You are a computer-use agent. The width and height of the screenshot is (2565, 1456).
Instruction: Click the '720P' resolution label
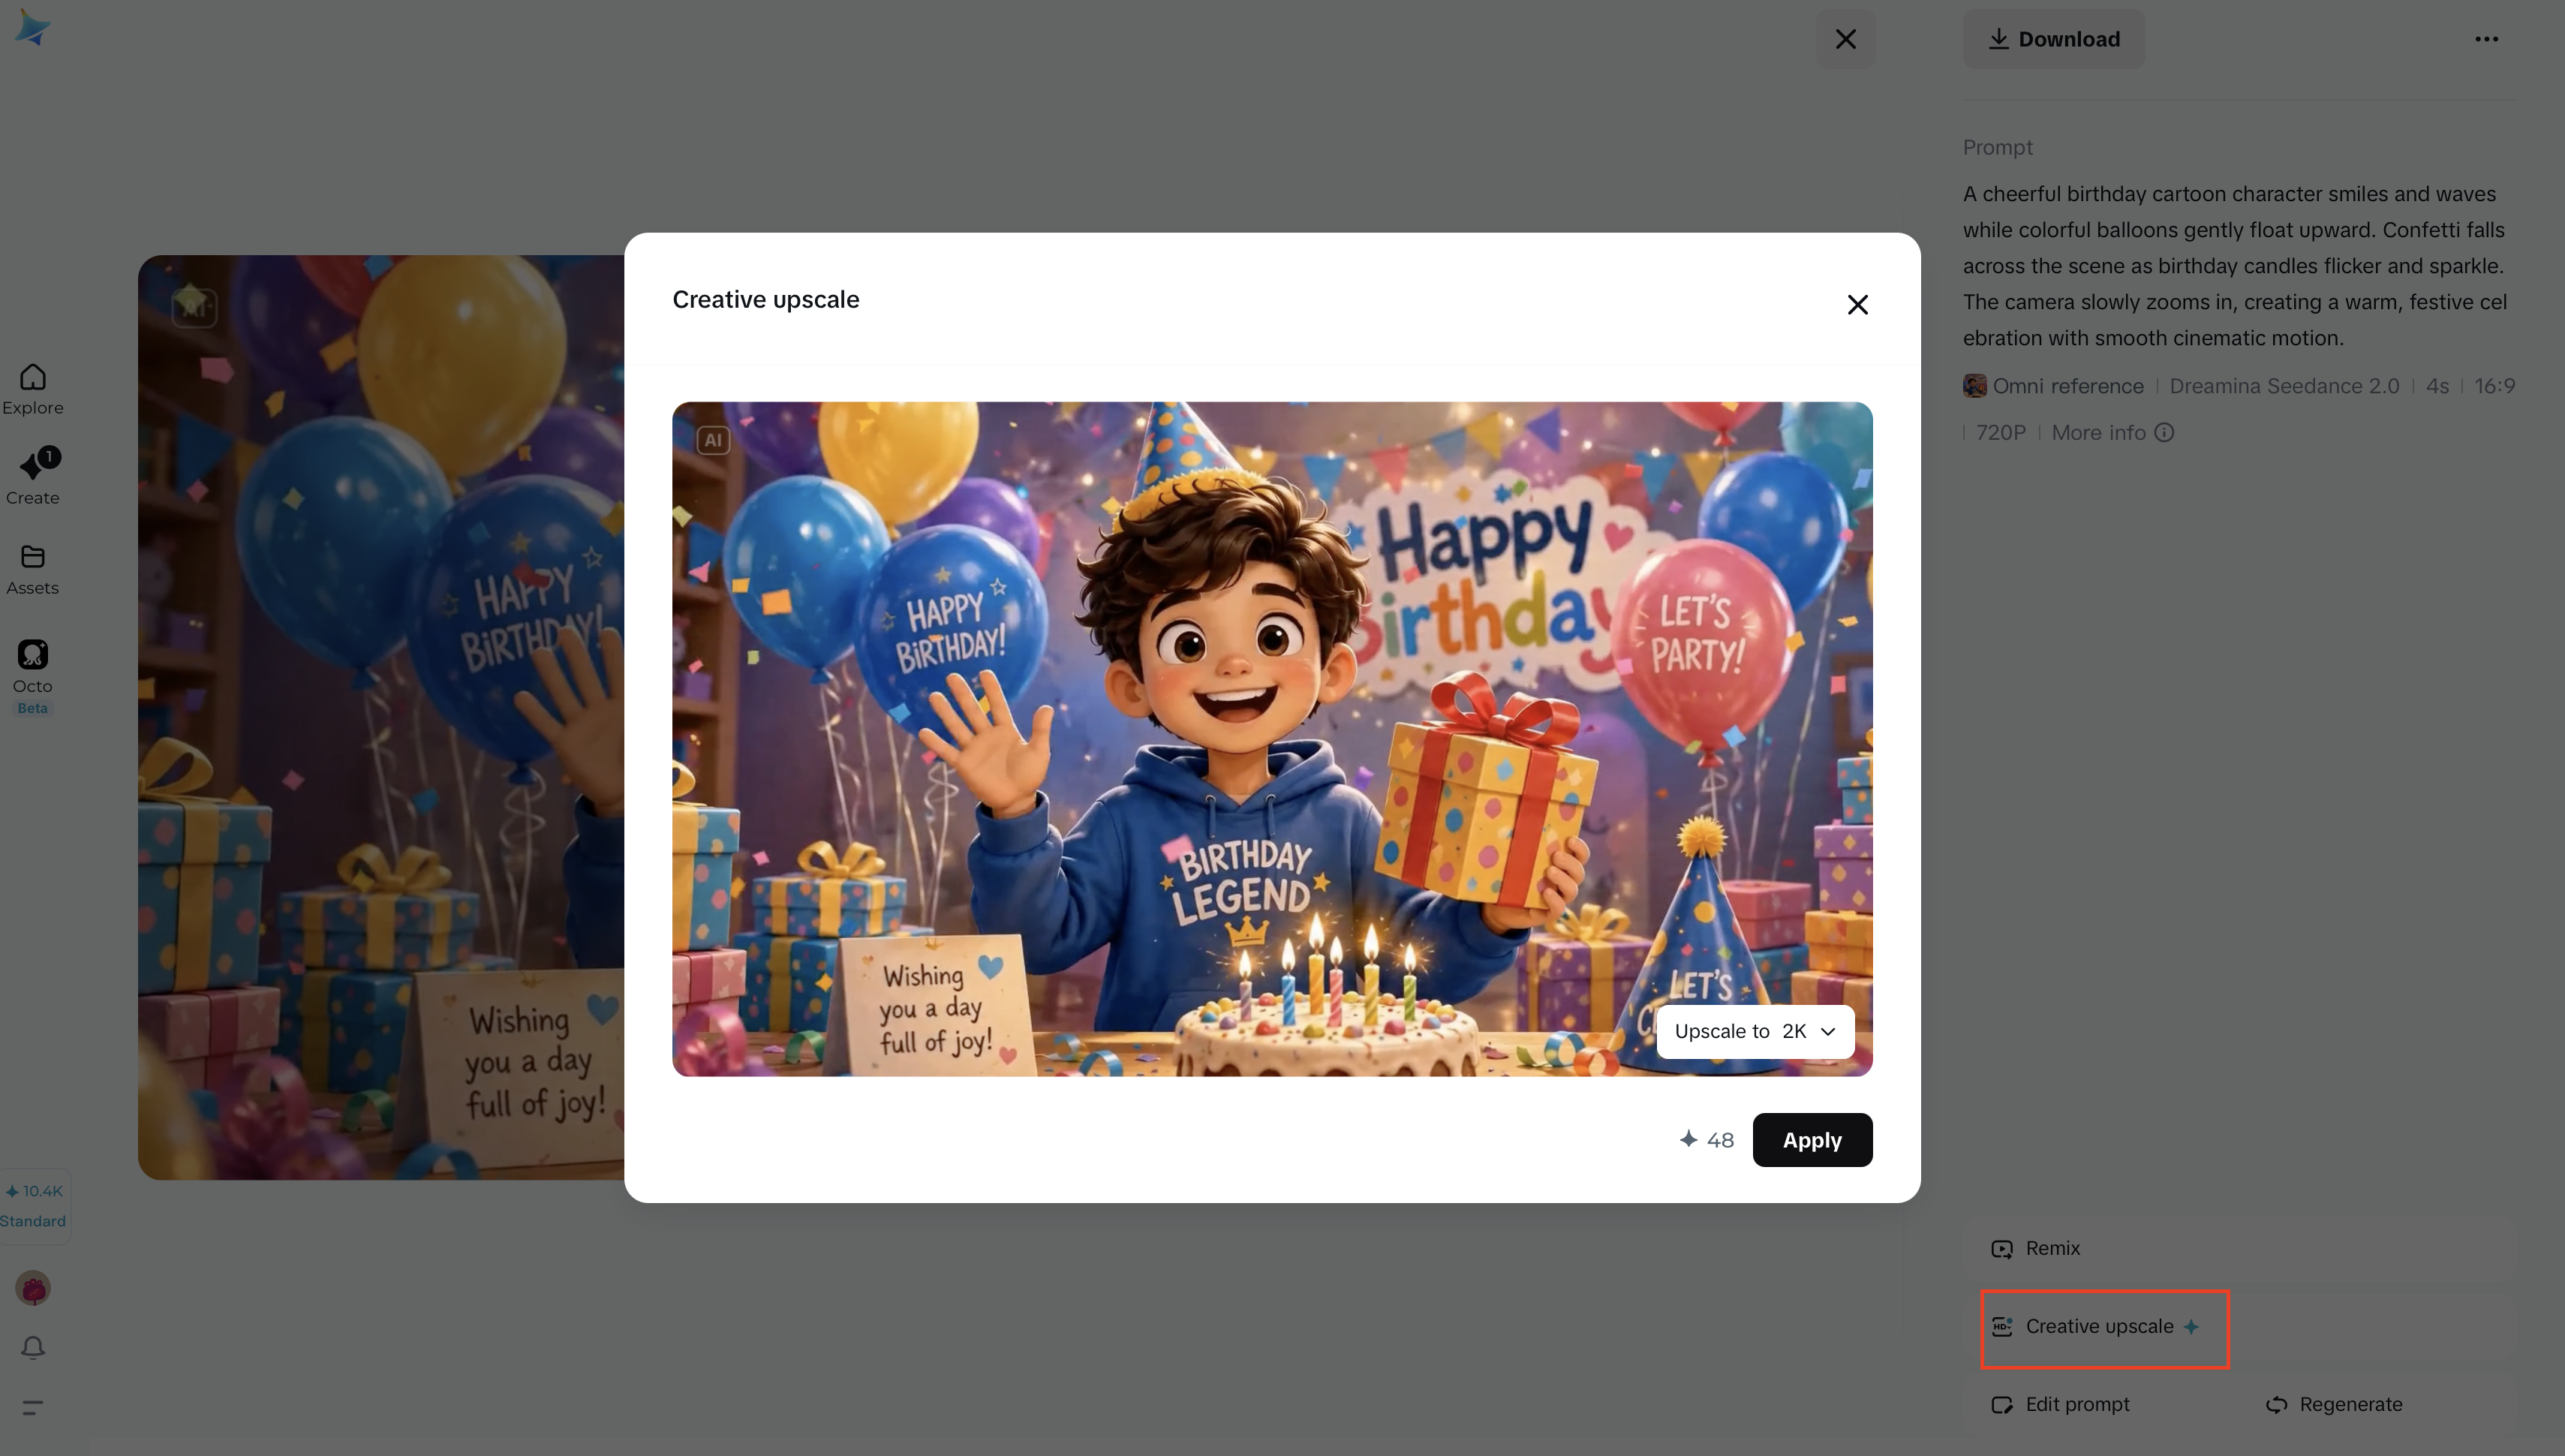(2000, 433)
